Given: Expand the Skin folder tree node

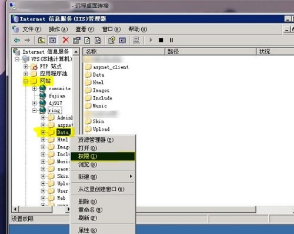Looking at the screenshot, I should pyautogui.click(x=43, y=176).
